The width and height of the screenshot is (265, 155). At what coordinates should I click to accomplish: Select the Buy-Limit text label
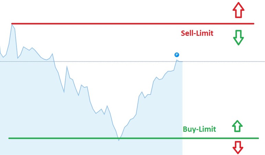pos(199,129)
